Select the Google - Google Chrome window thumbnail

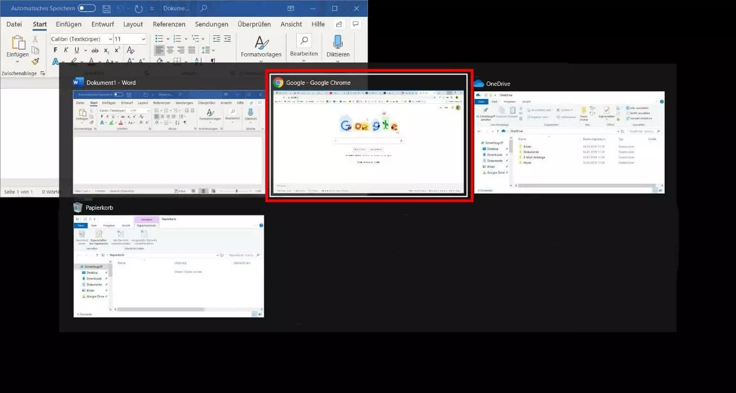coord(369,136)
